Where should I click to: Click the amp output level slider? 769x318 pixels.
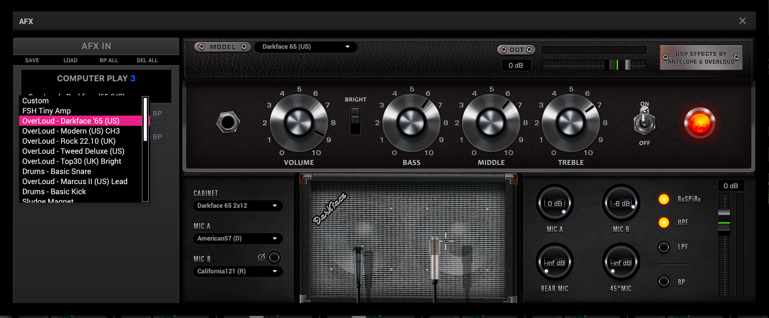click(x=594, y=65)
